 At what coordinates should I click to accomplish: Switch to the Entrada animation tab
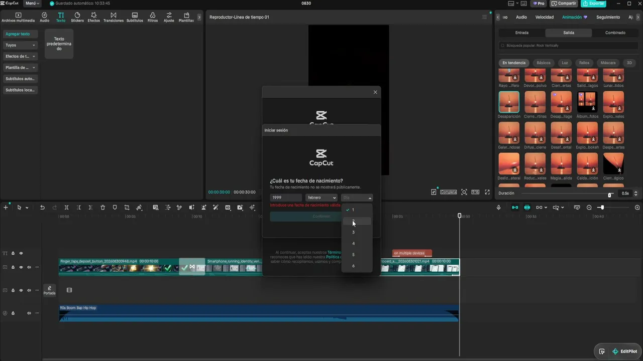pyautogui.click(x=522, y=33)
